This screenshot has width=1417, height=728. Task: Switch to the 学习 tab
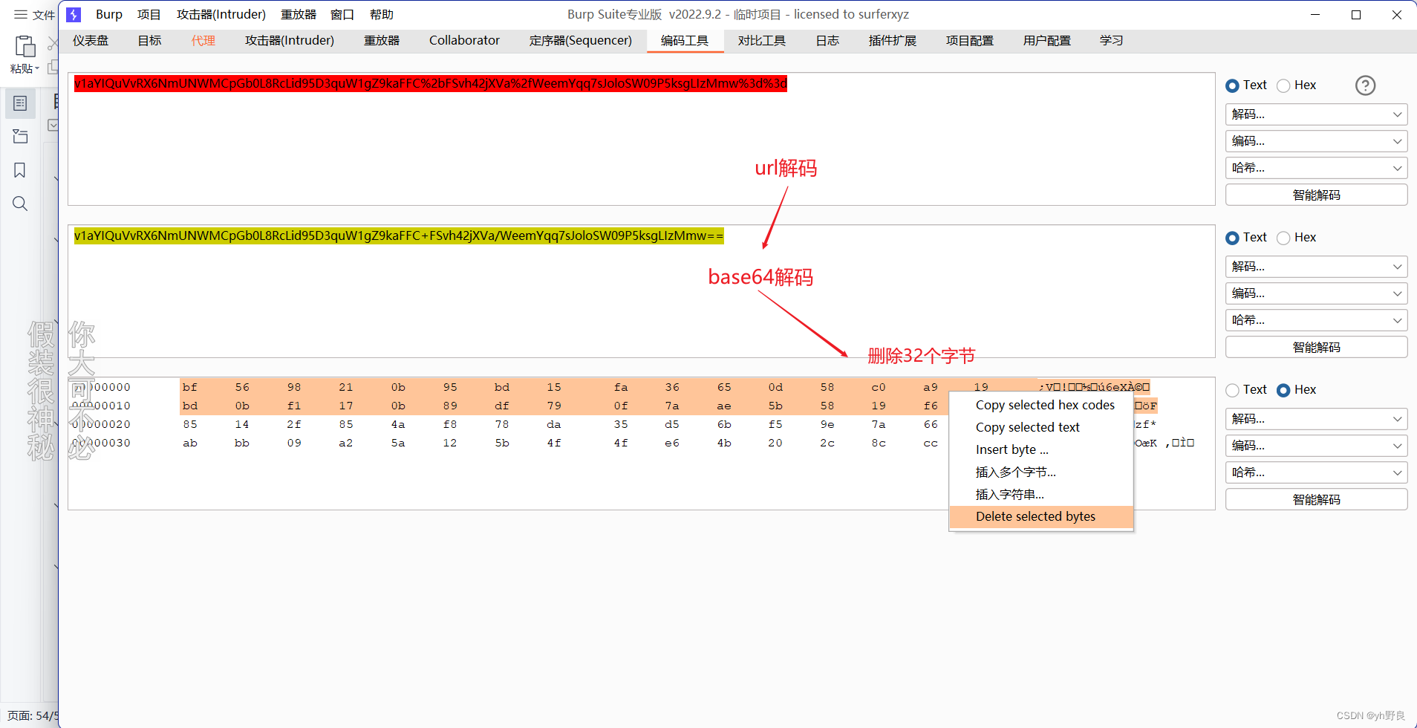1112,41
